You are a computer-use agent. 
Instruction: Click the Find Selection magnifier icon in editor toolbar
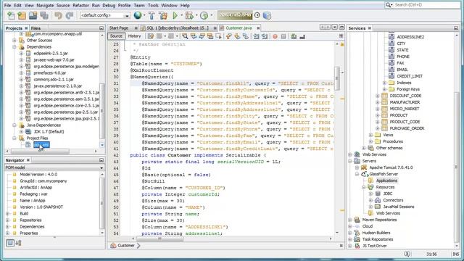point(185,36)
